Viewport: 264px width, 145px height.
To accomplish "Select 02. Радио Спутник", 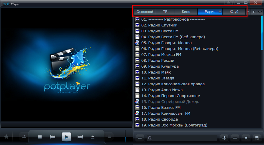I will pyautogui.click(x=159, y=25).
